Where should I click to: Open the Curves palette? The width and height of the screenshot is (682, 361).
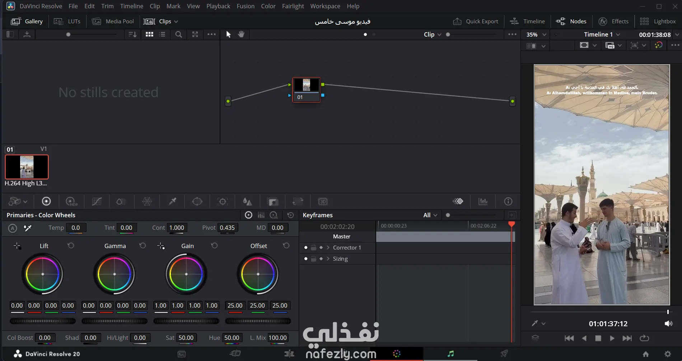(x=97, y=201)
